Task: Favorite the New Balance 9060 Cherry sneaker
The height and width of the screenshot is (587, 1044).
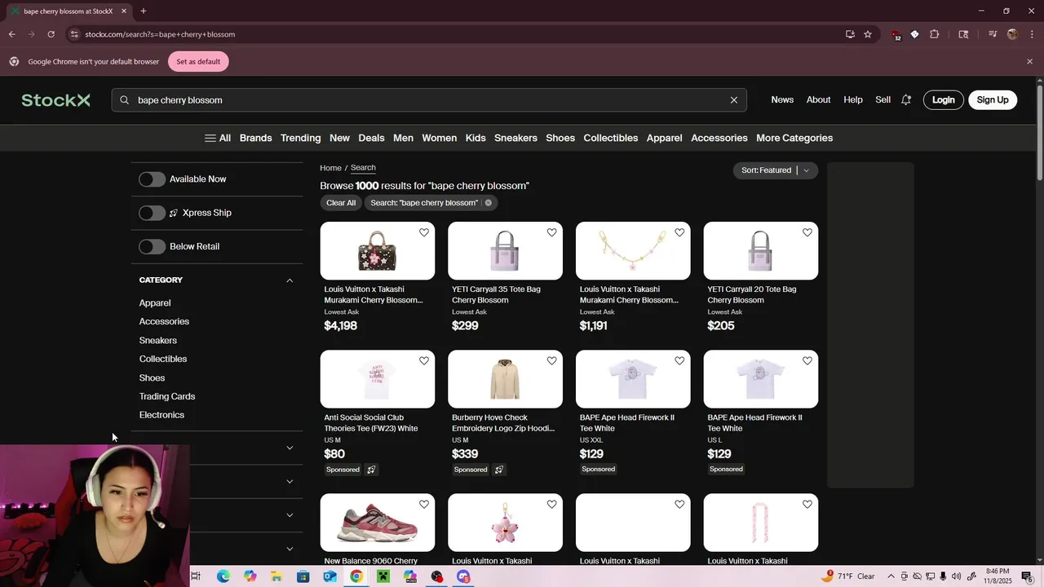Action: click(x=424, y=505)
